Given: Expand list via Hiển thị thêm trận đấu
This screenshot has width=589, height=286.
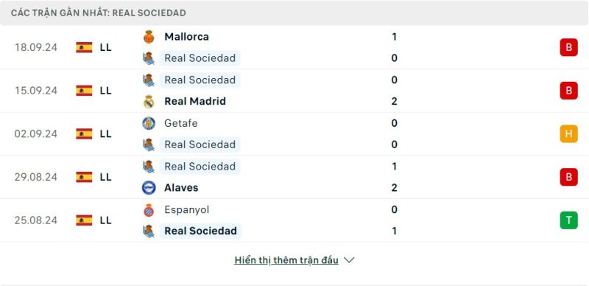Looking at the screenshot, I should tap(286, 260).
